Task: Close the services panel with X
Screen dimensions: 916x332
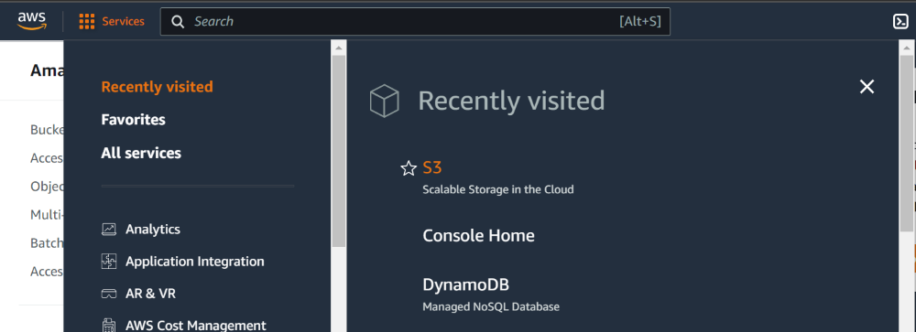Action: (867, 87)
